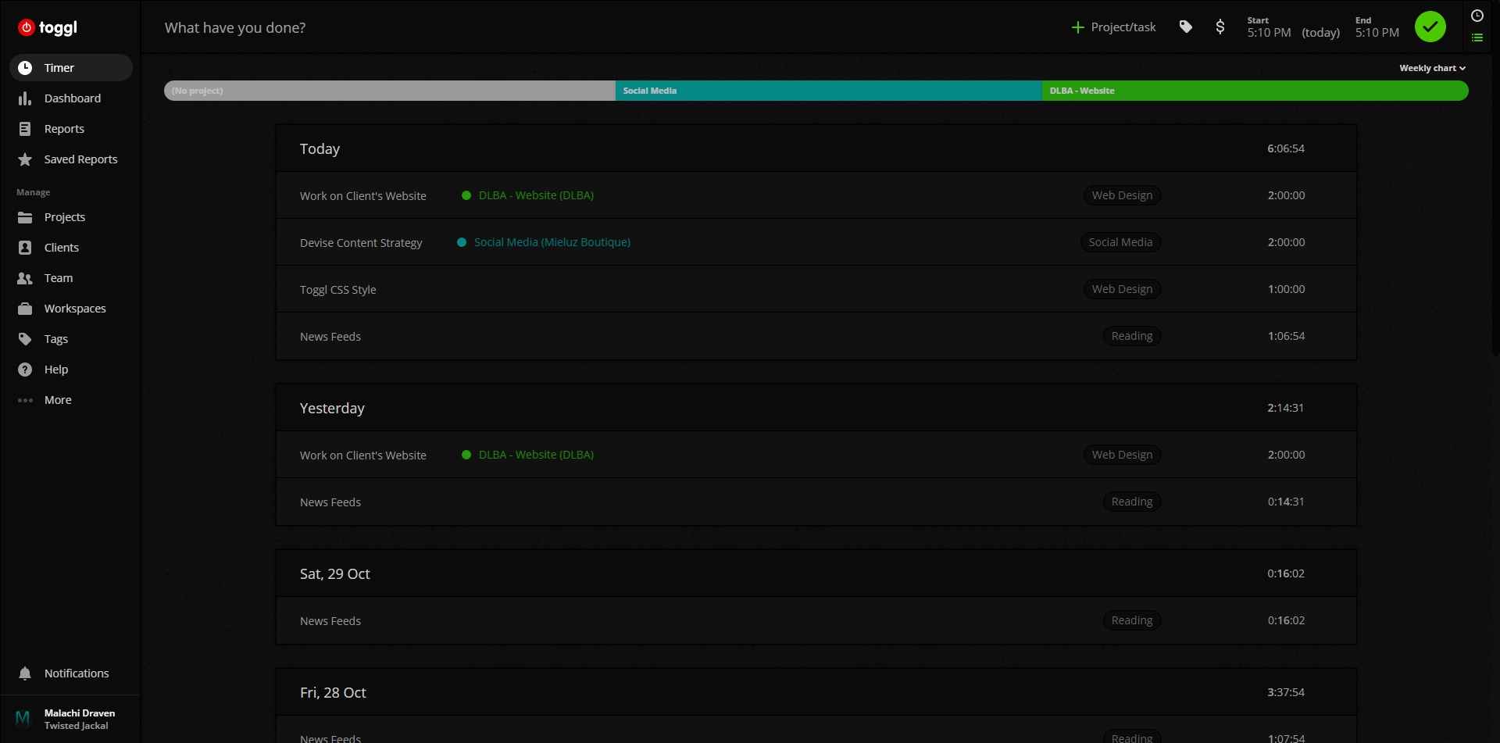Click duration 1:06:54 of today's News Feeds
The width and height of the screenshot is (1500, 743).
1286,336
